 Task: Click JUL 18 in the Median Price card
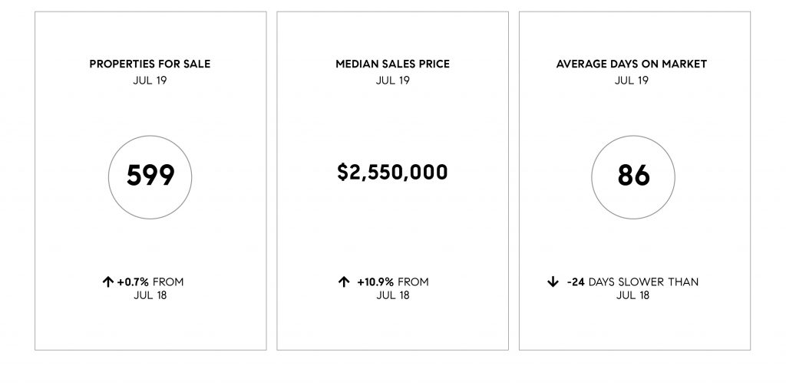392,295
